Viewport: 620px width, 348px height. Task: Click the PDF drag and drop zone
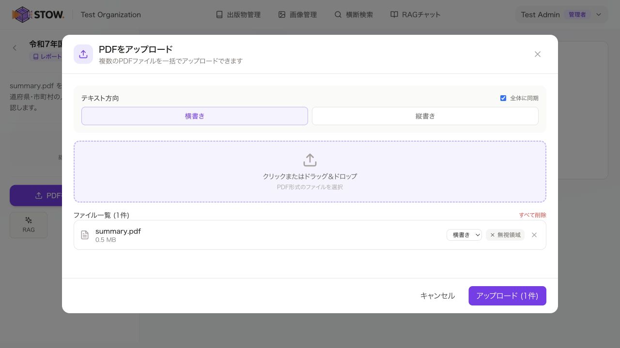coord(310,172)
